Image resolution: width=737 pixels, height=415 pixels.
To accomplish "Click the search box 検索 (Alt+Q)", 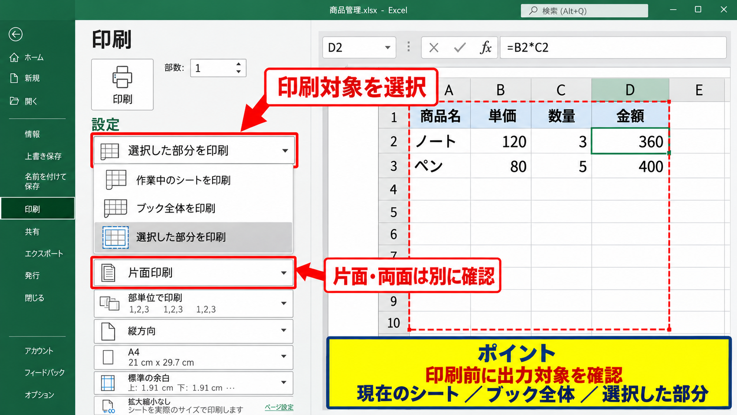I will (x=584, y=11).
